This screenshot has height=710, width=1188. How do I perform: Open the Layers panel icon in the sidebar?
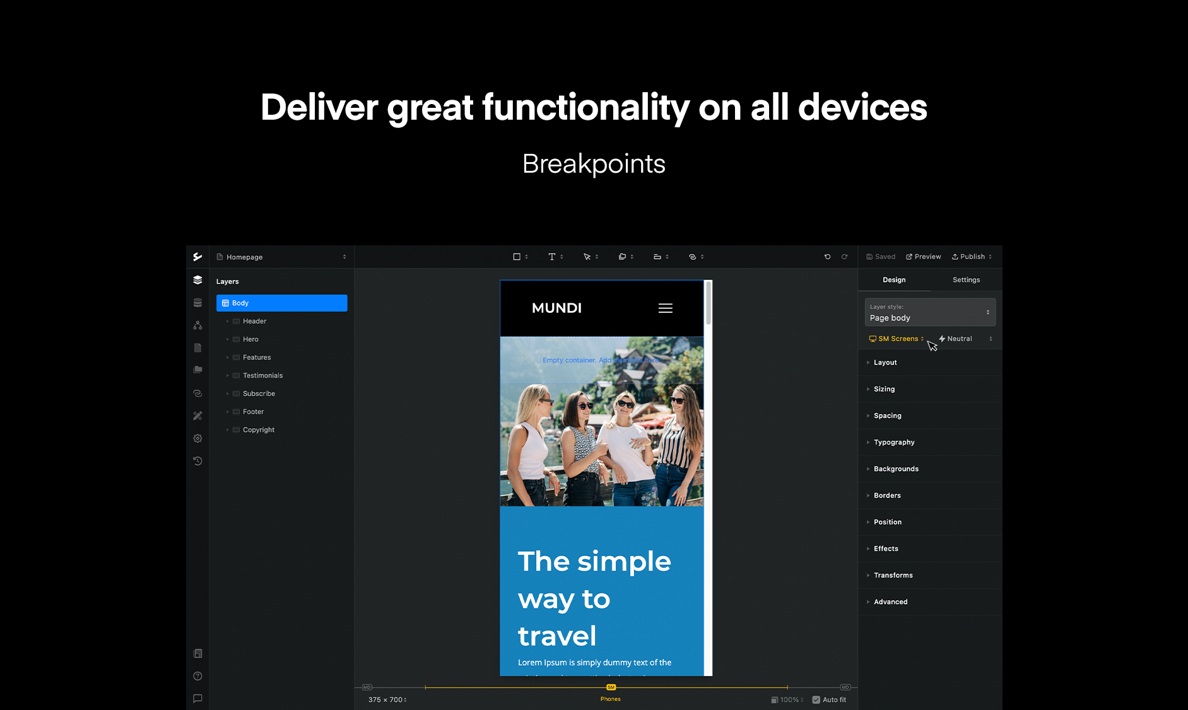[197, 279]
